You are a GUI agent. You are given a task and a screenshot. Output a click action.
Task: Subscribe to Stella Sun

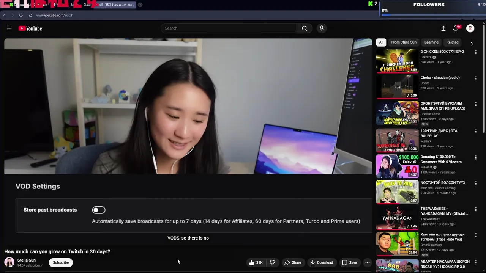click(x=61, y=262)
